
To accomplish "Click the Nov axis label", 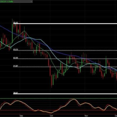I will [86, 116].
